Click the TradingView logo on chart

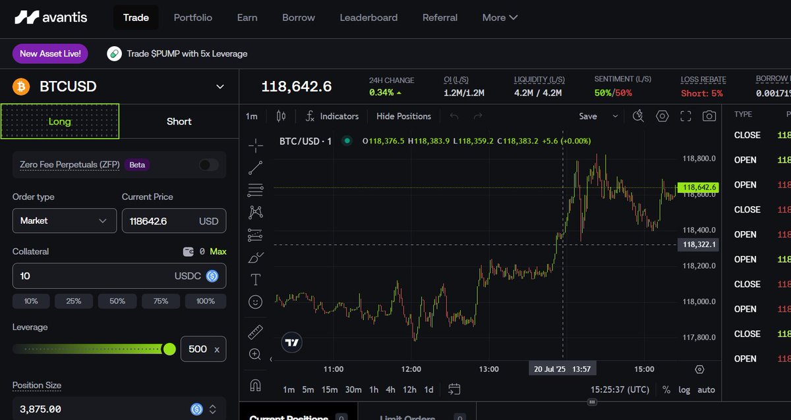click(x=292, y=342)
